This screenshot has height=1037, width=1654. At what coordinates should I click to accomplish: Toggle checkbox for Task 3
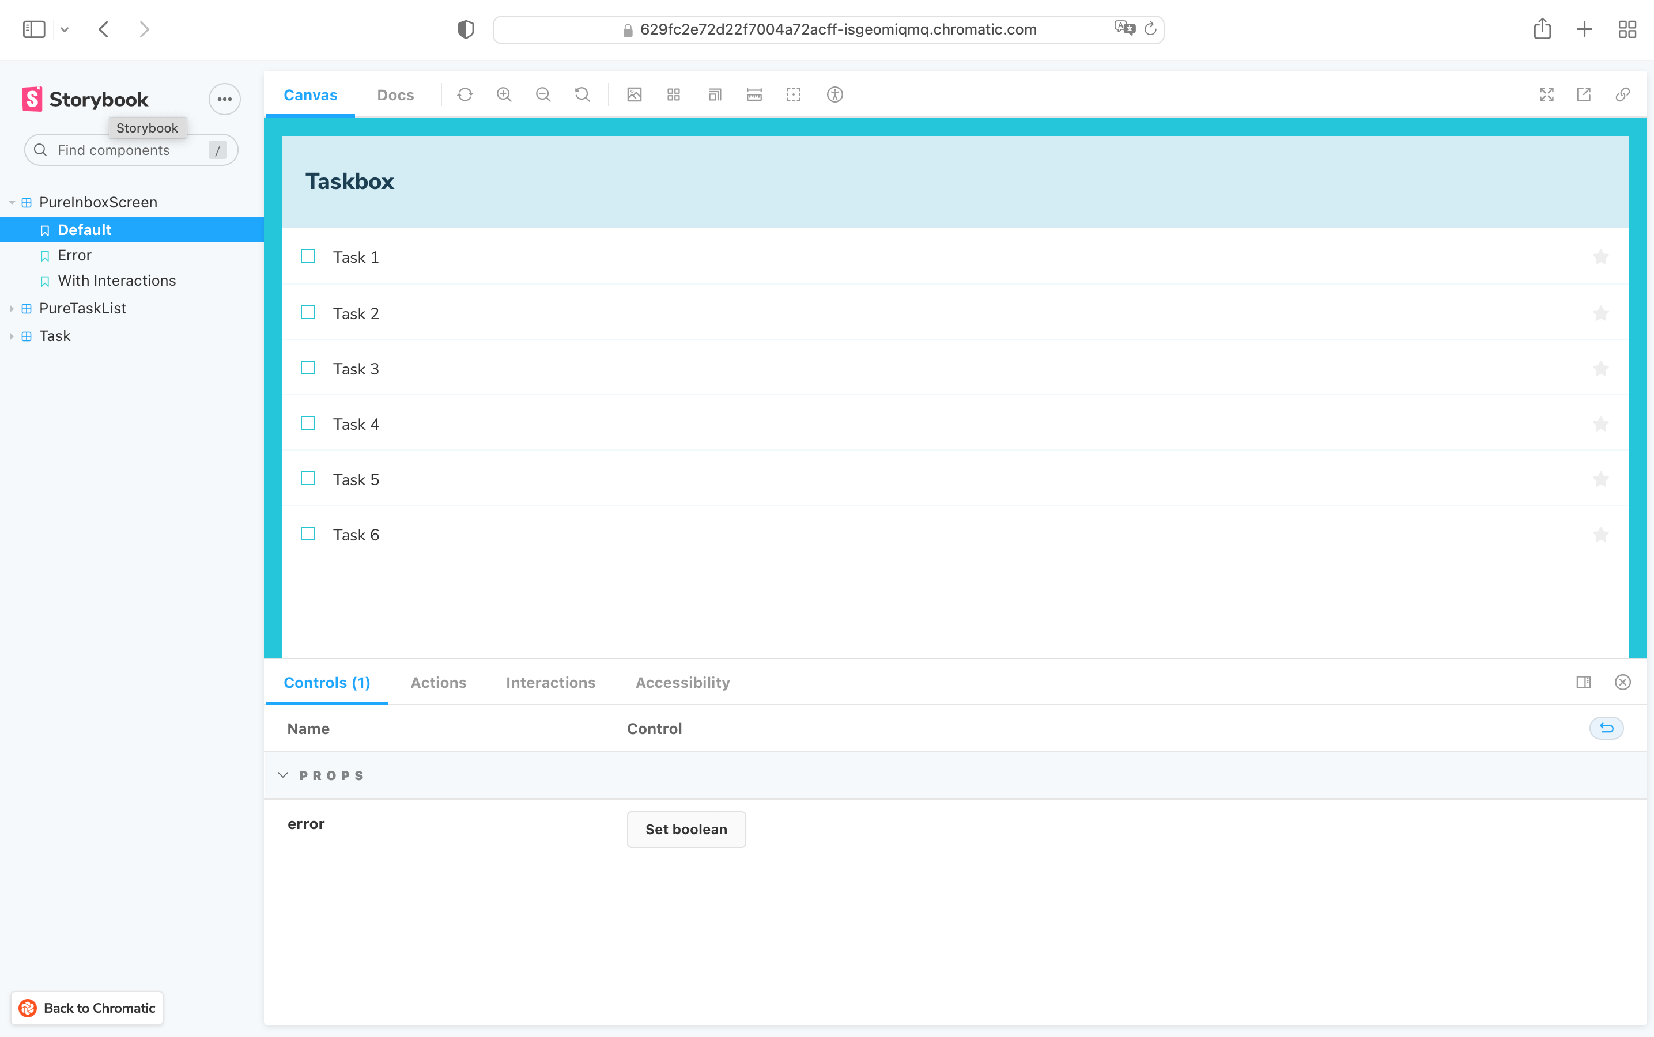(307, 368)
